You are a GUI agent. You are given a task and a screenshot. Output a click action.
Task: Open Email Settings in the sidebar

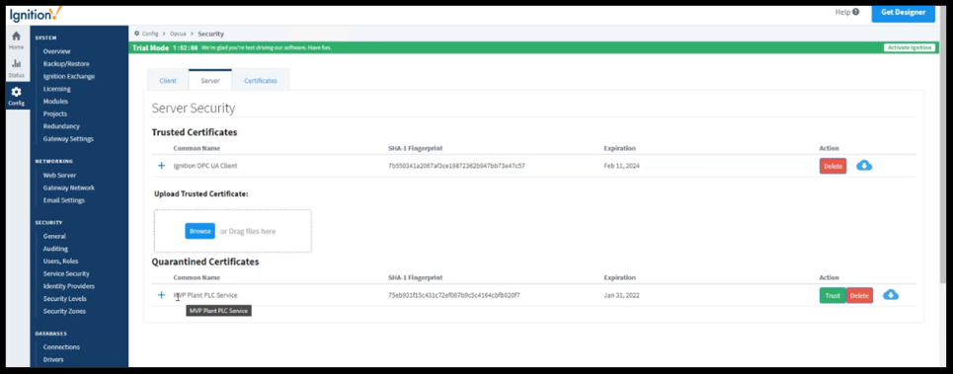point(64,200)
